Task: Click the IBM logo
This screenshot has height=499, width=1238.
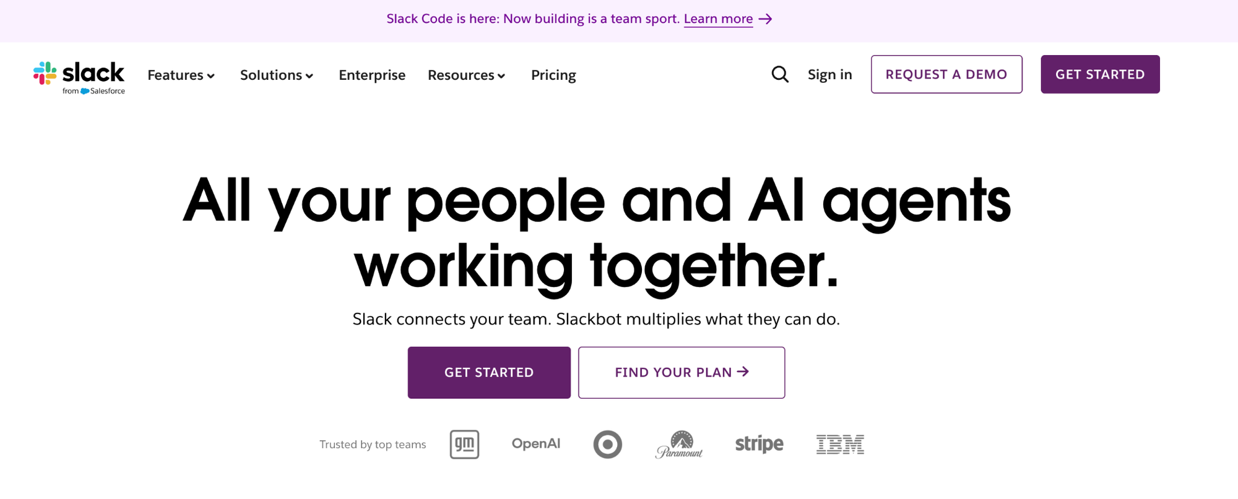Action: point(840,444)
